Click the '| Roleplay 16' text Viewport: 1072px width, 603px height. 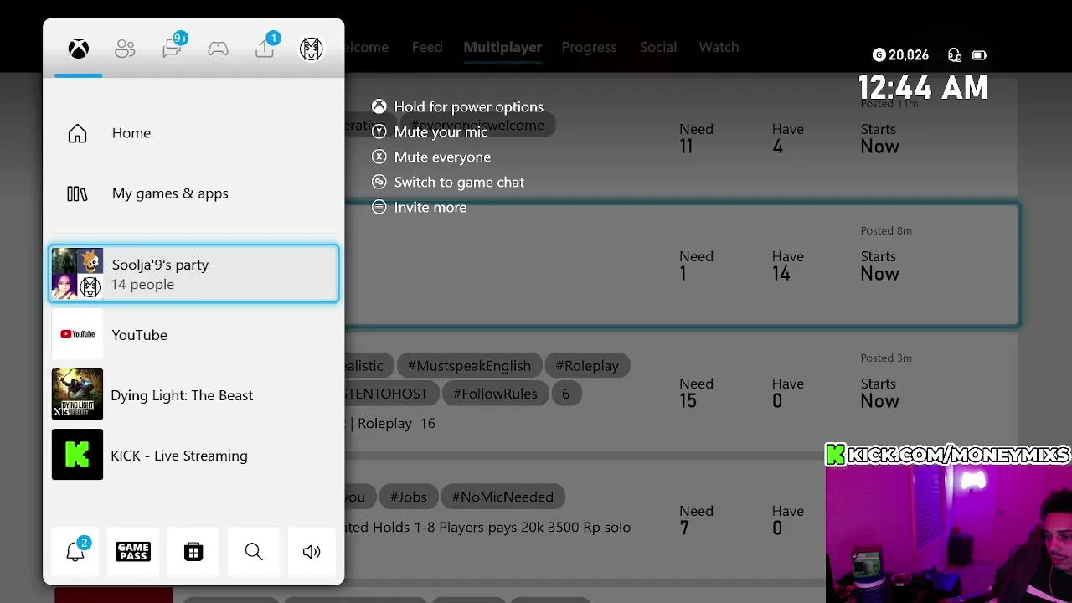[391, 423]
